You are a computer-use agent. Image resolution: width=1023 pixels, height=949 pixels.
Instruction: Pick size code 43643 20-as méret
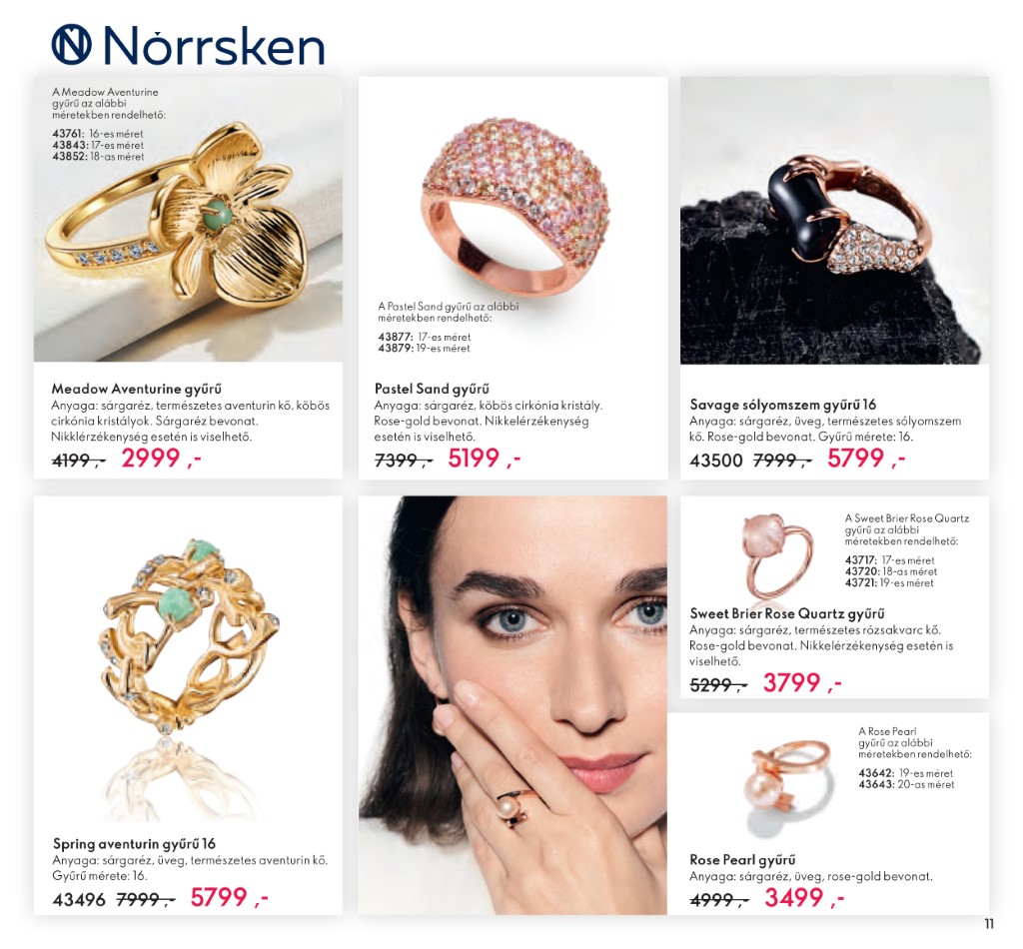tap(906, 784)
